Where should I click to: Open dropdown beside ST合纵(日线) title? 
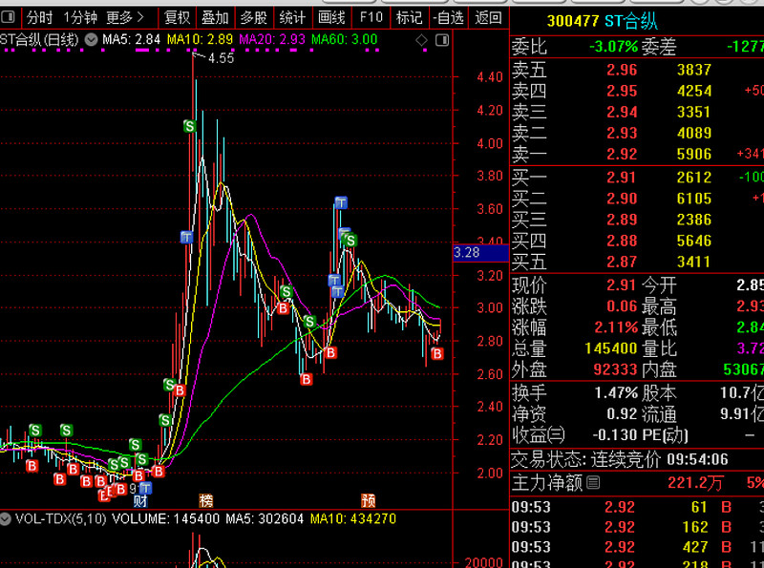point(91,39)
